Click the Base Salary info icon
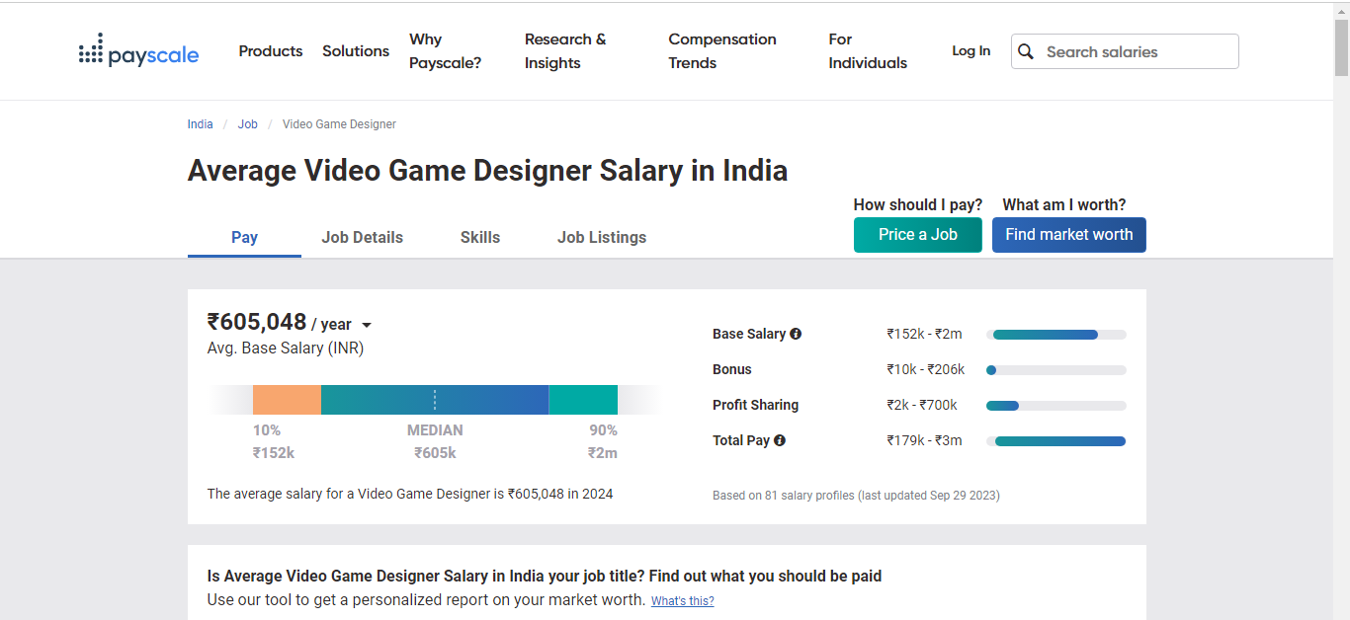Image resolution: width=1350 pixels, height=620 pixels. click(796, 334)
